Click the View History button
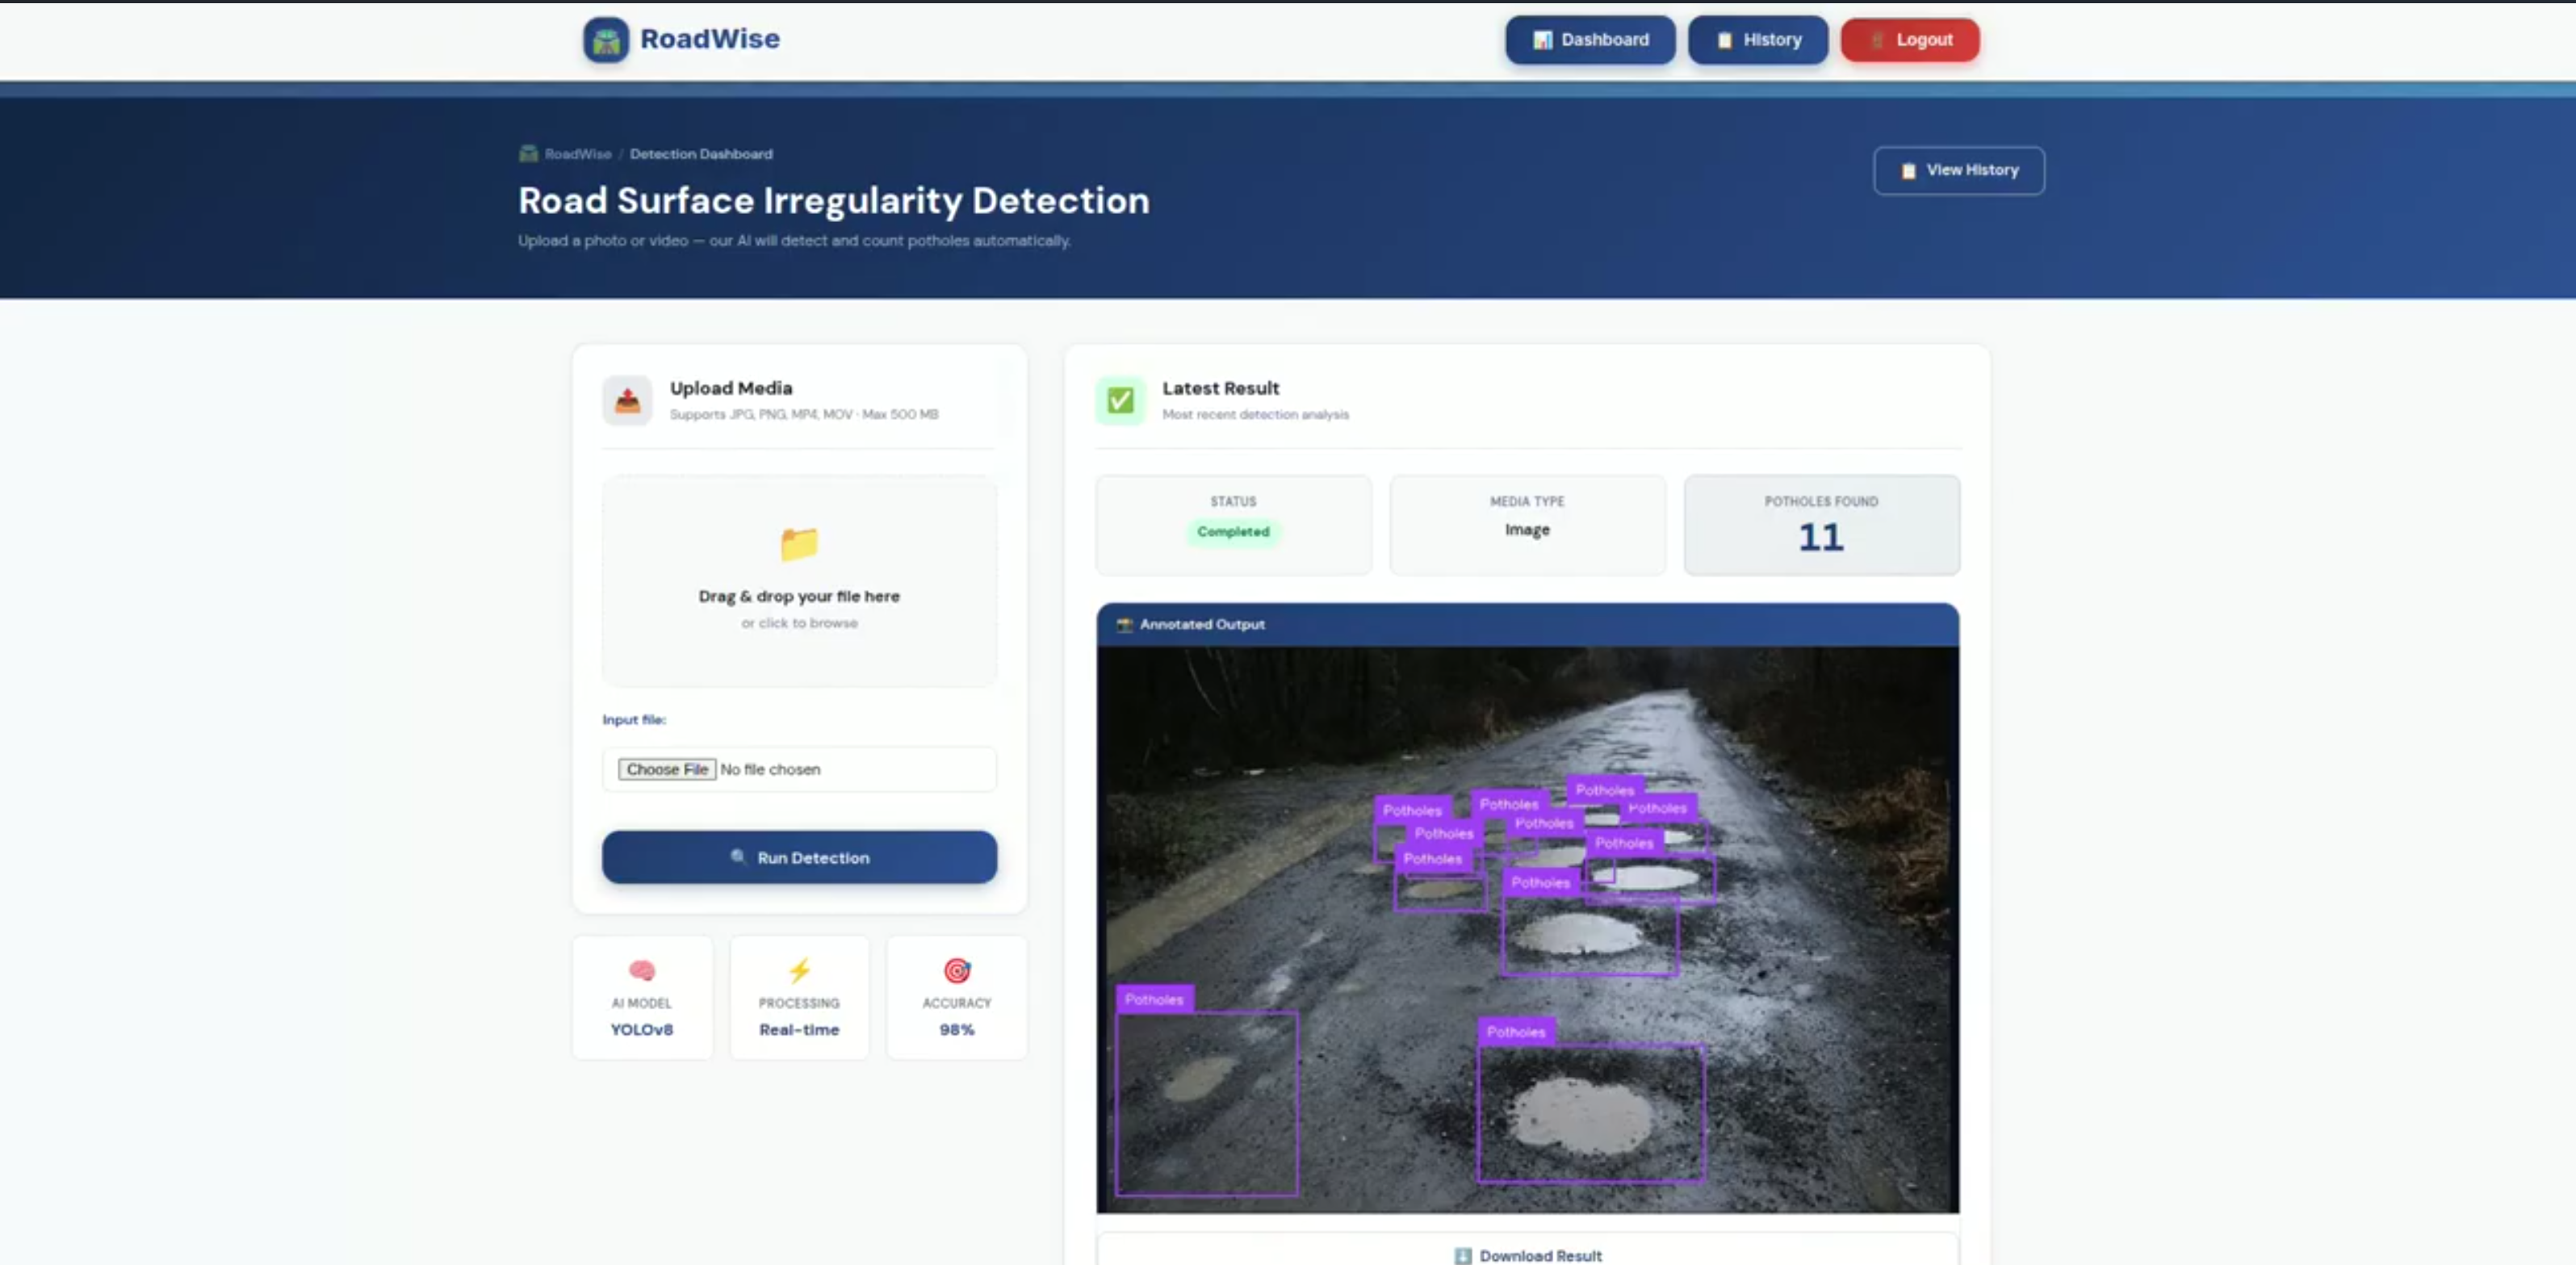The width and height of the screenshot is (2576, 1265). [1959, 170]
